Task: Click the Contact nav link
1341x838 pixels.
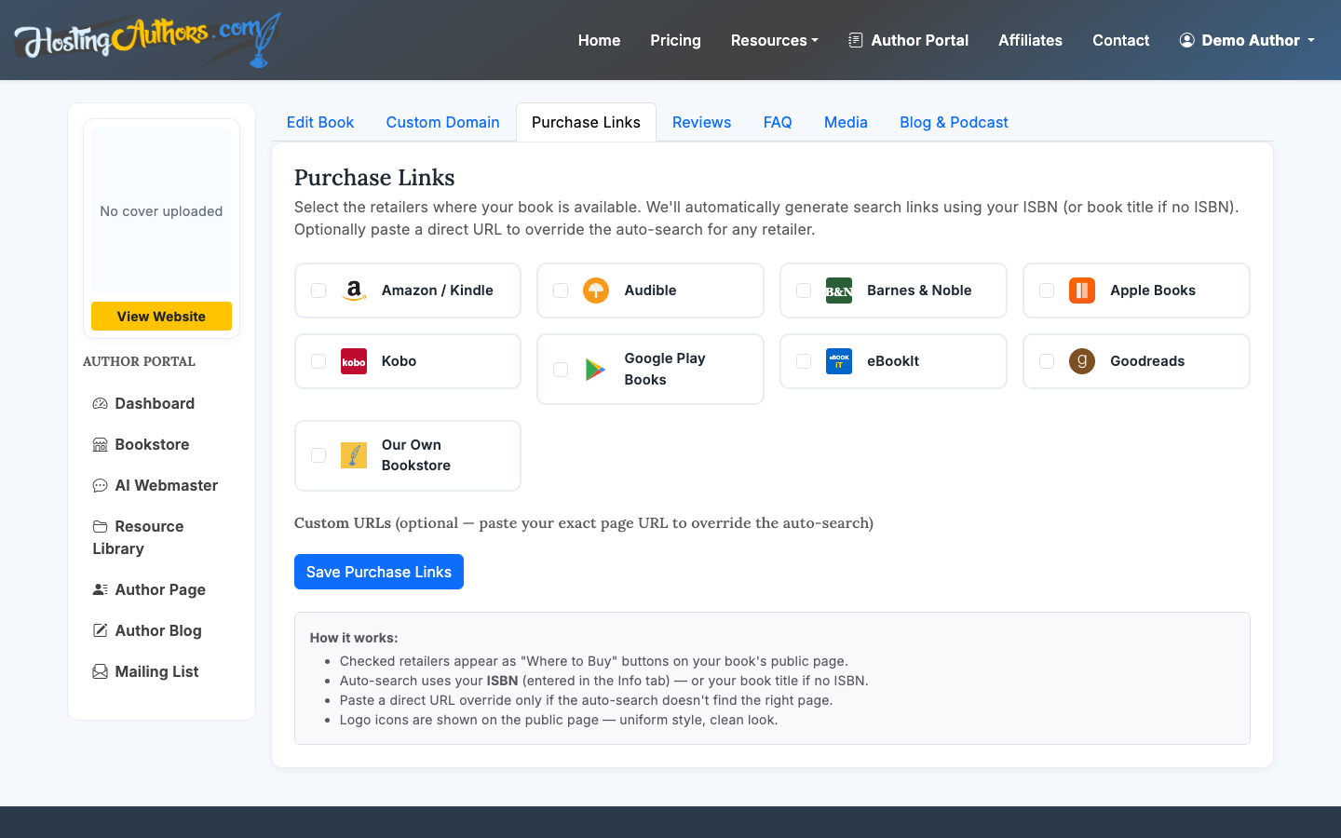Action: [1120, 40]
